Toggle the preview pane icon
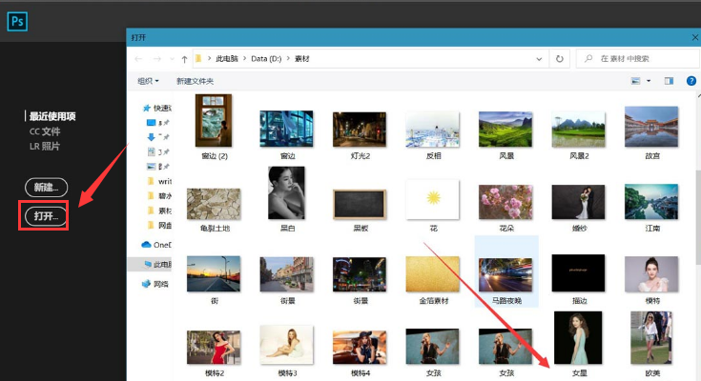 (x=669, y=82)
